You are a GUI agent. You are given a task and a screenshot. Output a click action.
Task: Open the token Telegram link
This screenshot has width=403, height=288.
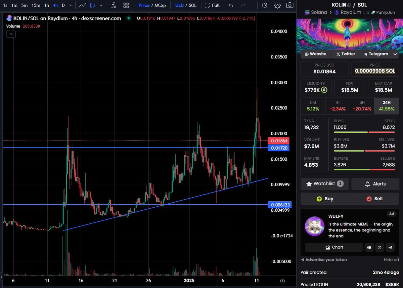(x=376, y=54)
